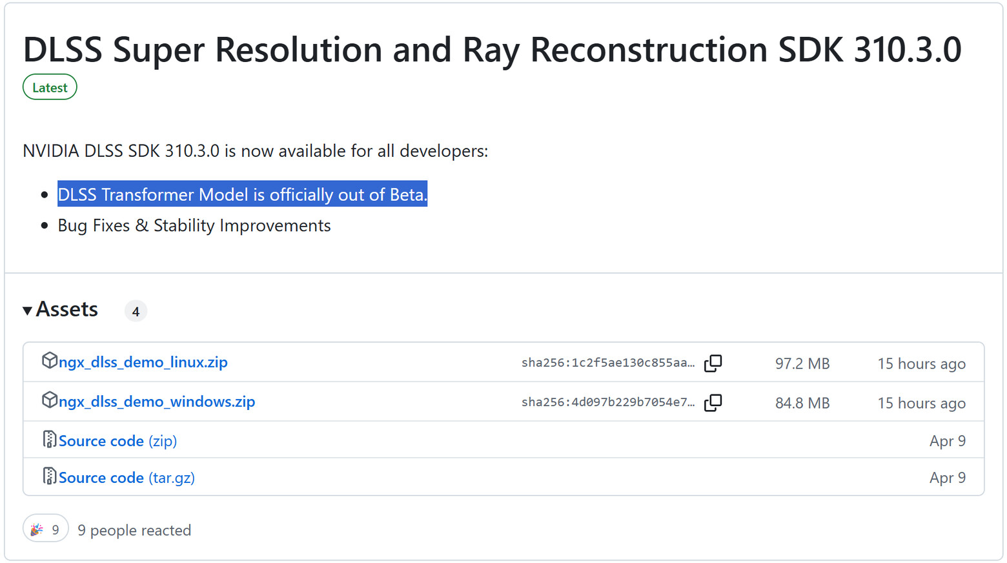Open the release title DLSS SDK 310.3.0
Viewport: 1007px width, 563px height.
point(492,49)
